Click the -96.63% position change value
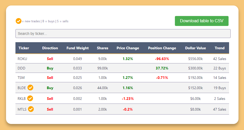Viewport: 244px width, 130px height. coord(162,59)
